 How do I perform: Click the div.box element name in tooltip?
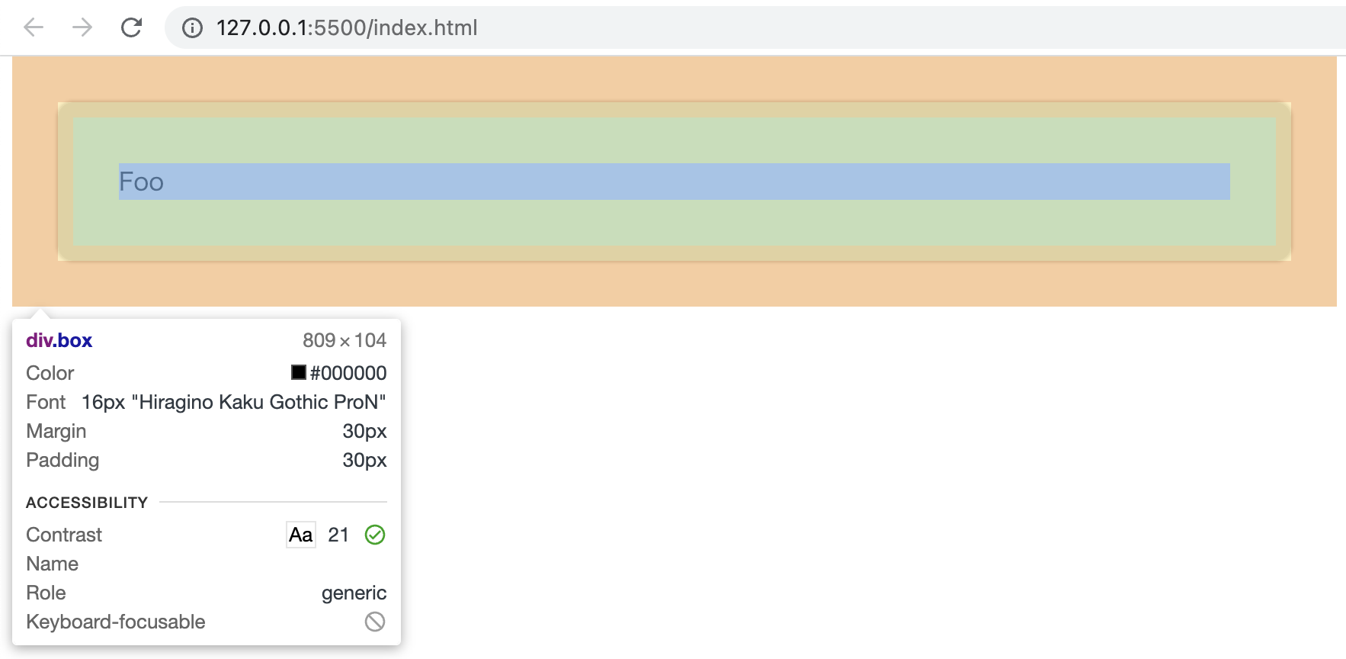coord(59,340)
